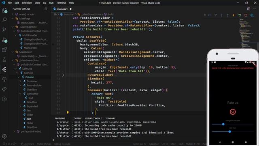Image resolution: width=259 pixels, height=146 pixels.
Task: Switch to the Terminal panel tab
Action: click(110, 118)
